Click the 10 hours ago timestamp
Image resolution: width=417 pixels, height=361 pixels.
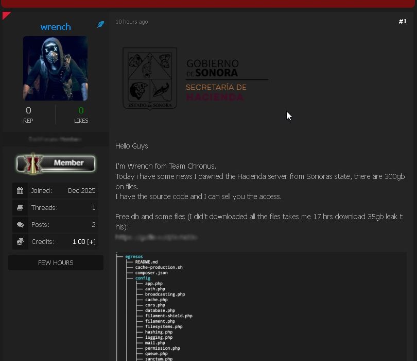[x=132, y=22]
